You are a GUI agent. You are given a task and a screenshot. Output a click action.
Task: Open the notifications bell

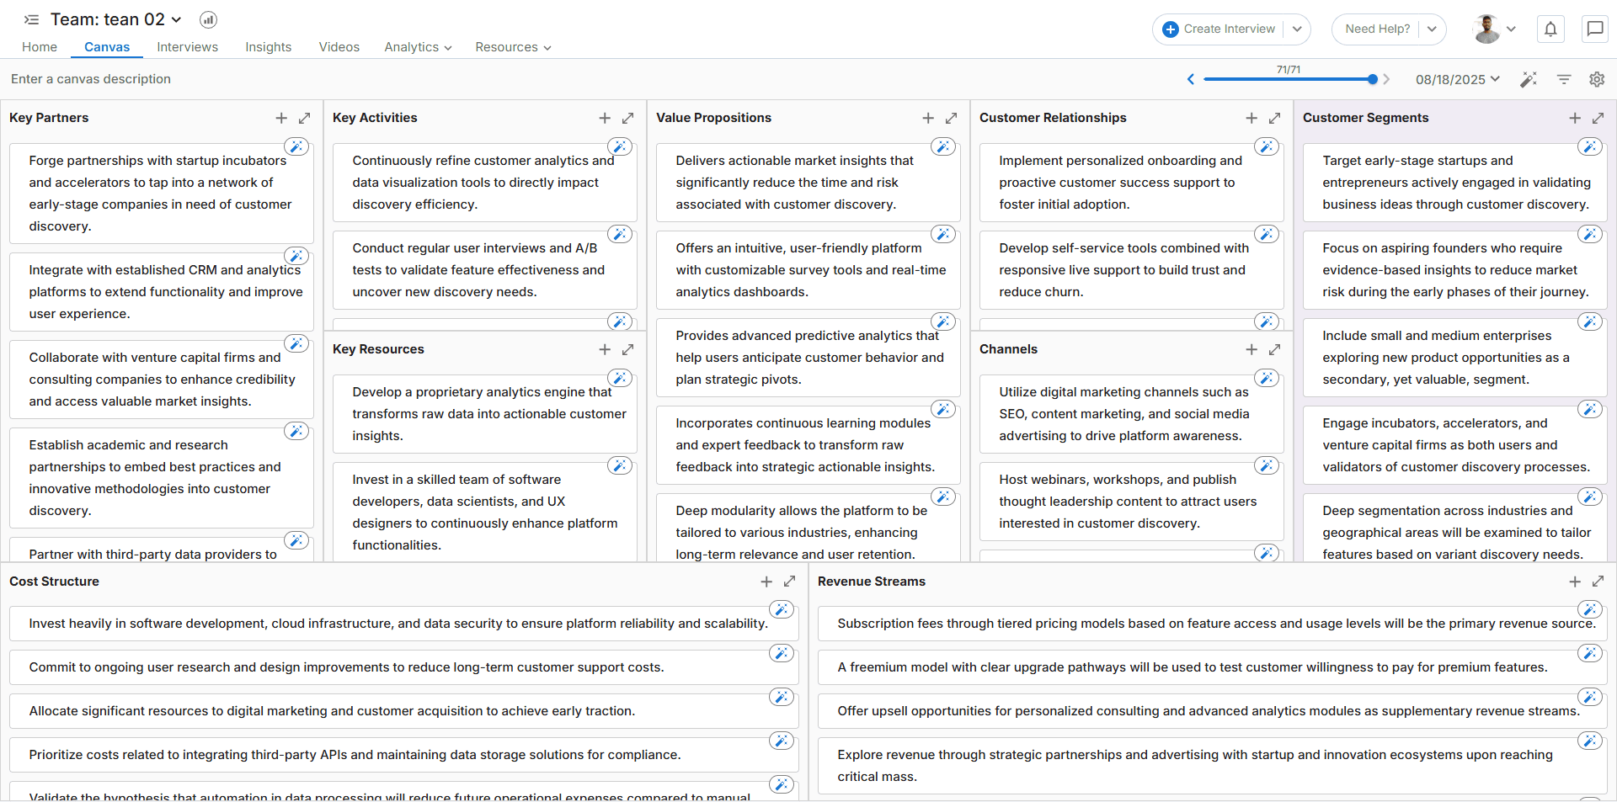click(x=1550, y=29)
